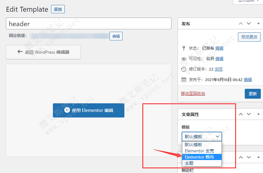The width and height of the screenshot is (263, 173).
Task: Click the header title input field
Action: click(88, 23)
